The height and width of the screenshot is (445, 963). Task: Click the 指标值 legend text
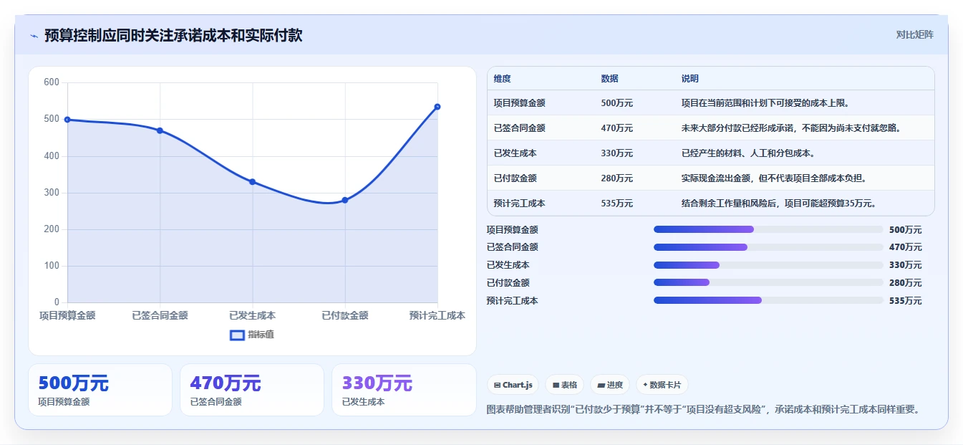click(261, 335)
